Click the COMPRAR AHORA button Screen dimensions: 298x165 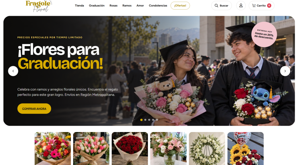(x=34, y=109)
